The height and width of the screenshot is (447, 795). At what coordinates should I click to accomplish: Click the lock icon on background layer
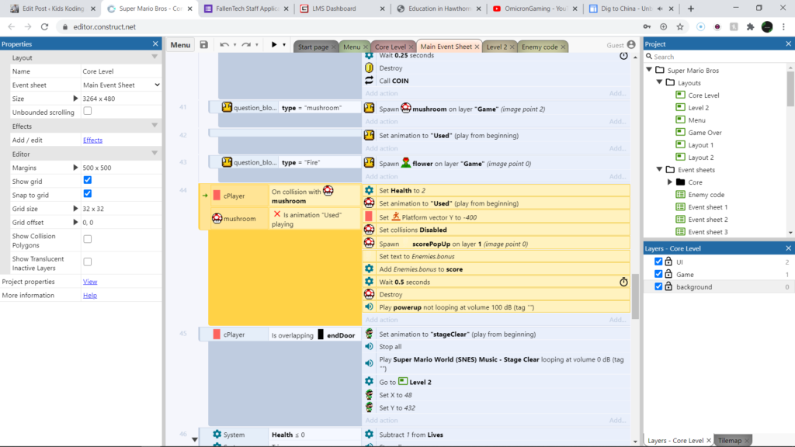point(668,286)
